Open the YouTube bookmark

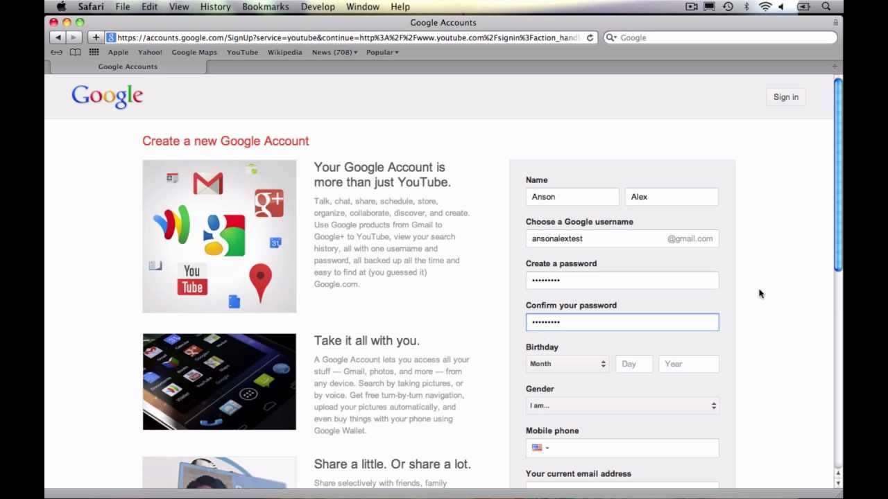click(x=242, y=52)
